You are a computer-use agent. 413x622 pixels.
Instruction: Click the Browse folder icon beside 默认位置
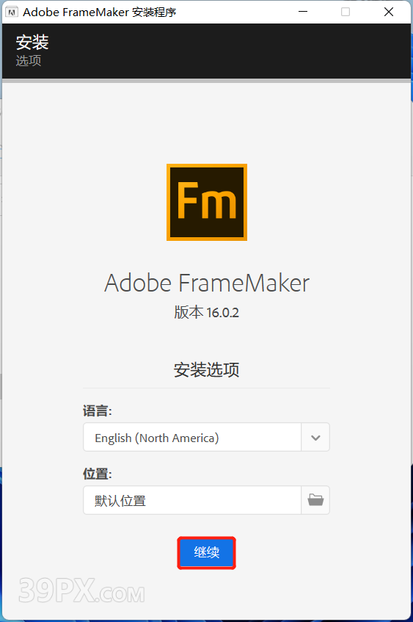pos(315,500)
